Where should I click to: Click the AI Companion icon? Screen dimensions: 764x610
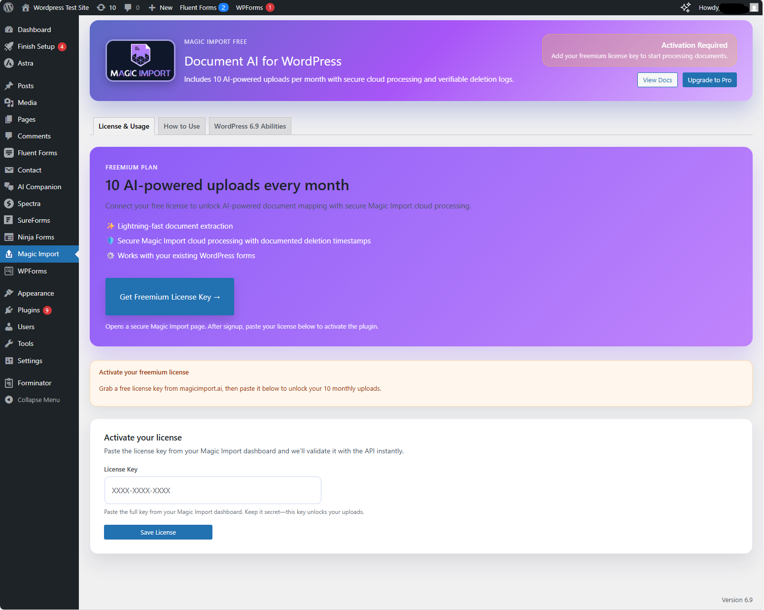pyautogui.click(x=9, y=187)
